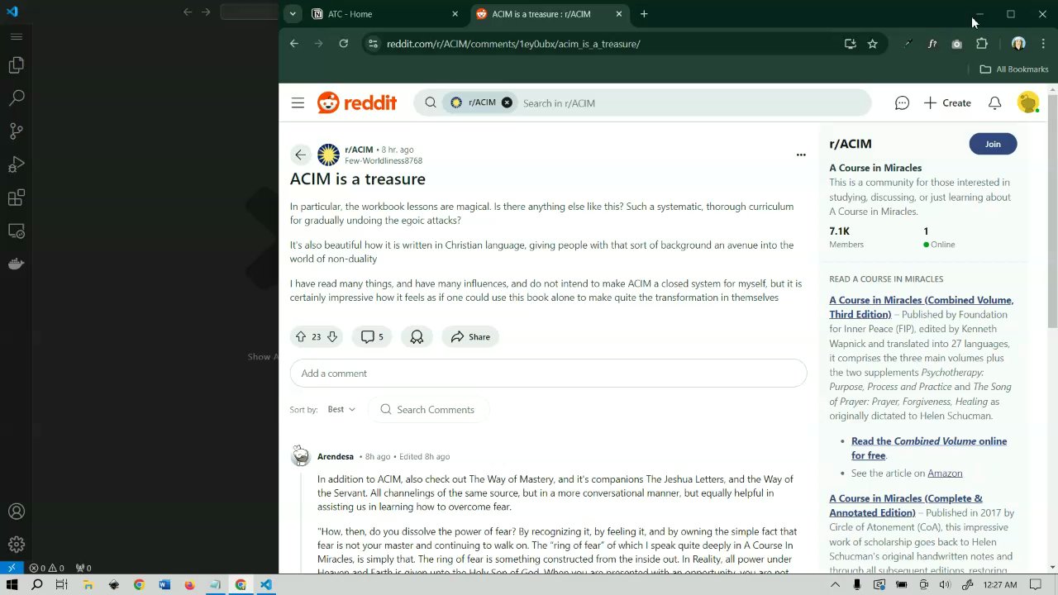Open Docker panel in VS Code
The image size is (1058, 595).
click(x=16, y=264)
